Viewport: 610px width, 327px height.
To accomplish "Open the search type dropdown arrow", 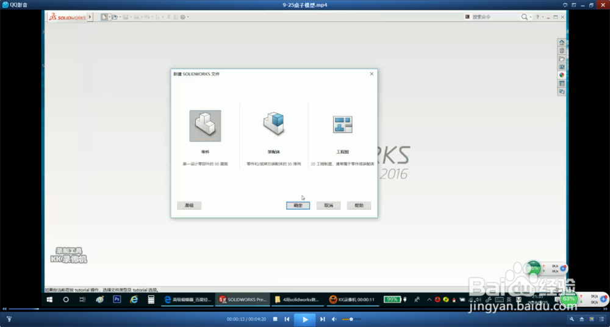I will [530, 17].
